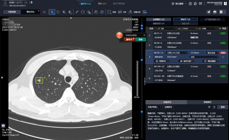Select the pointer arrow tool
Image resolution: width=229 pixels, height=140 pixels.
click(52, 12)
